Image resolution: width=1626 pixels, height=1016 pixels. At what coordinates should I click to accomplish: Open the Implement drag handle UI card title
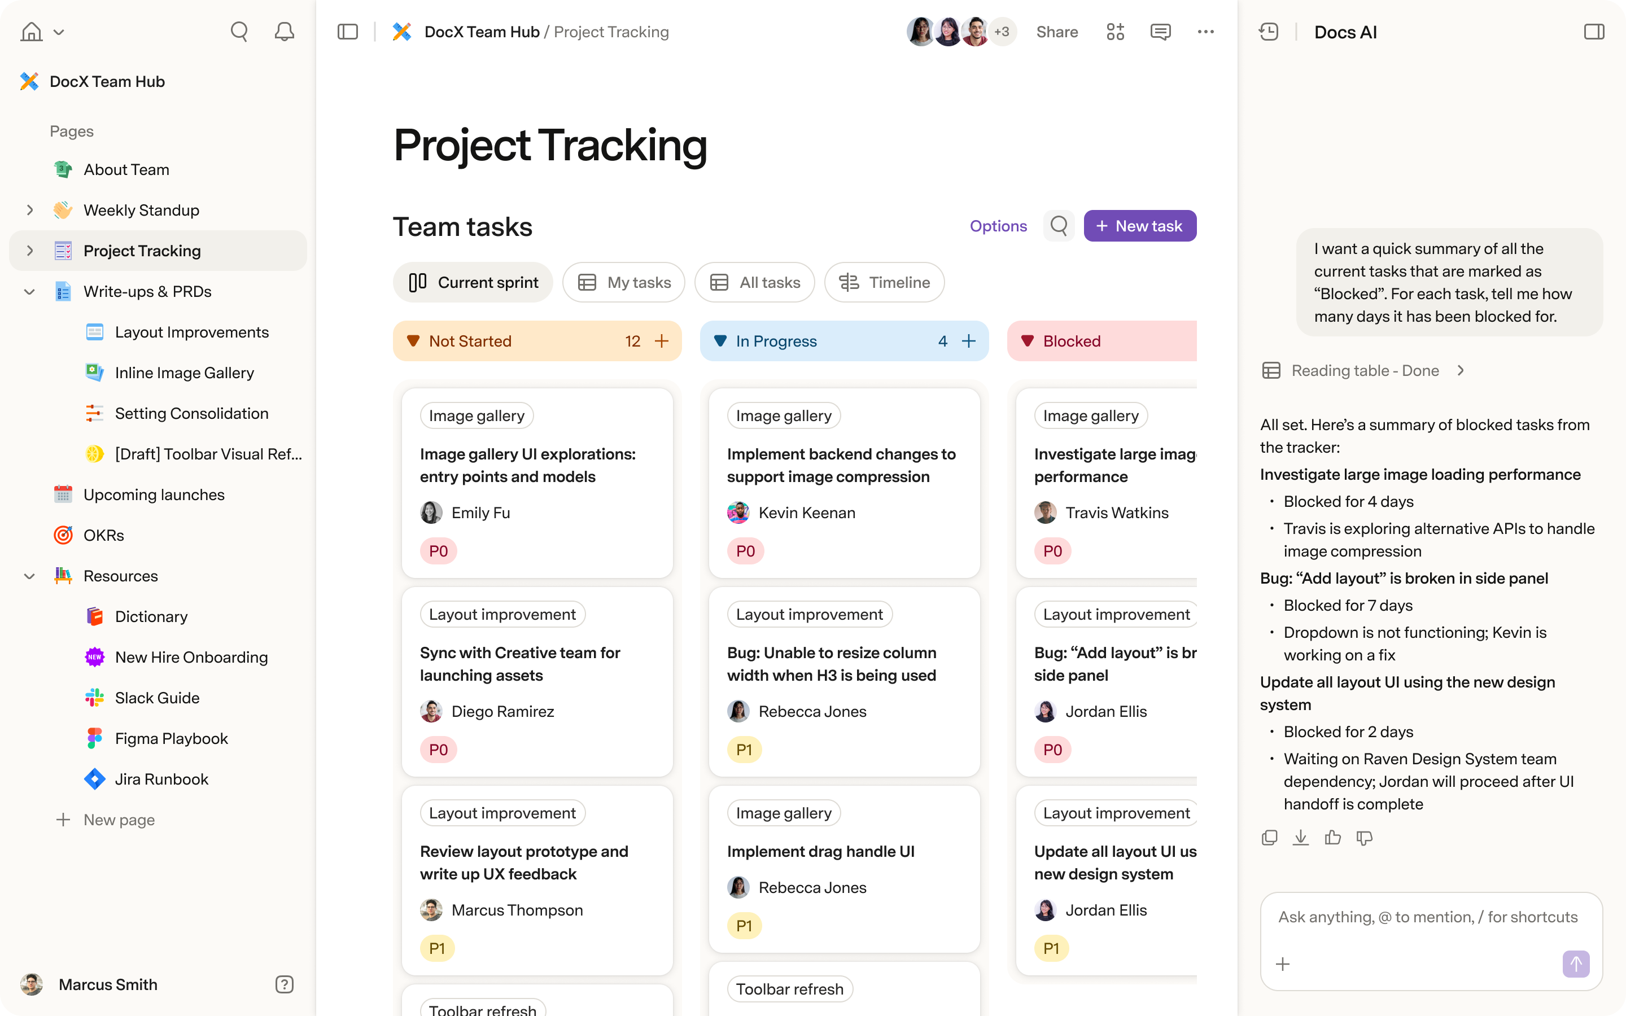pyautogui.click(x=820, y=851)
